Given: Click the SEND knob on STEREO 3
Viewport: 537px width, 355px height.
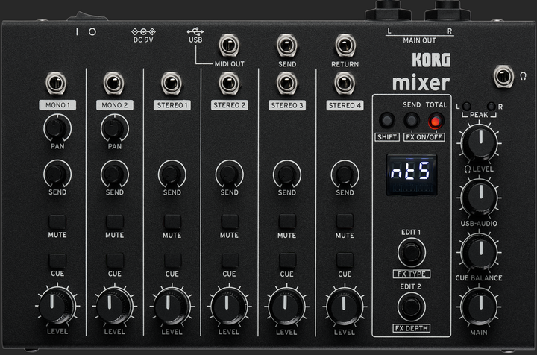Looking at the screenshot, I should click(287, 174).
